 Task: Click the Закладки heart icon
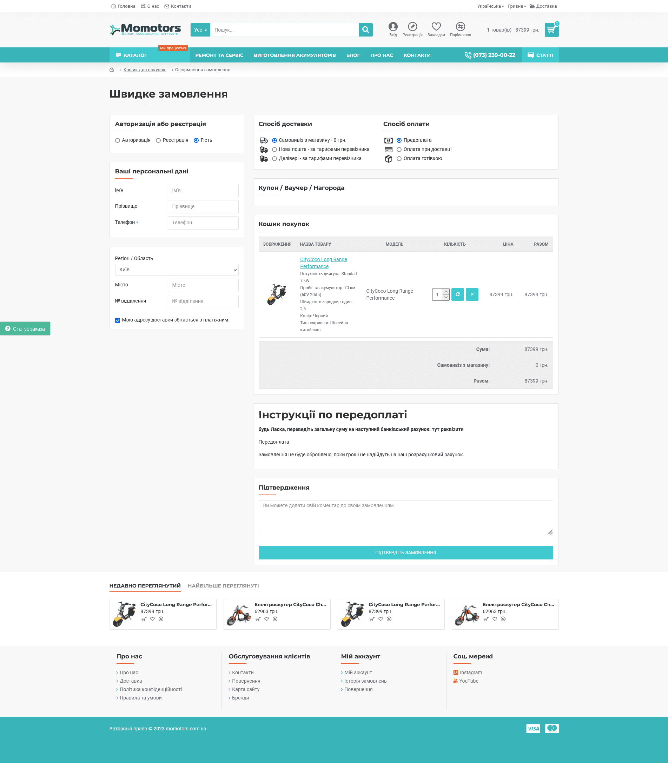point(436,27)
